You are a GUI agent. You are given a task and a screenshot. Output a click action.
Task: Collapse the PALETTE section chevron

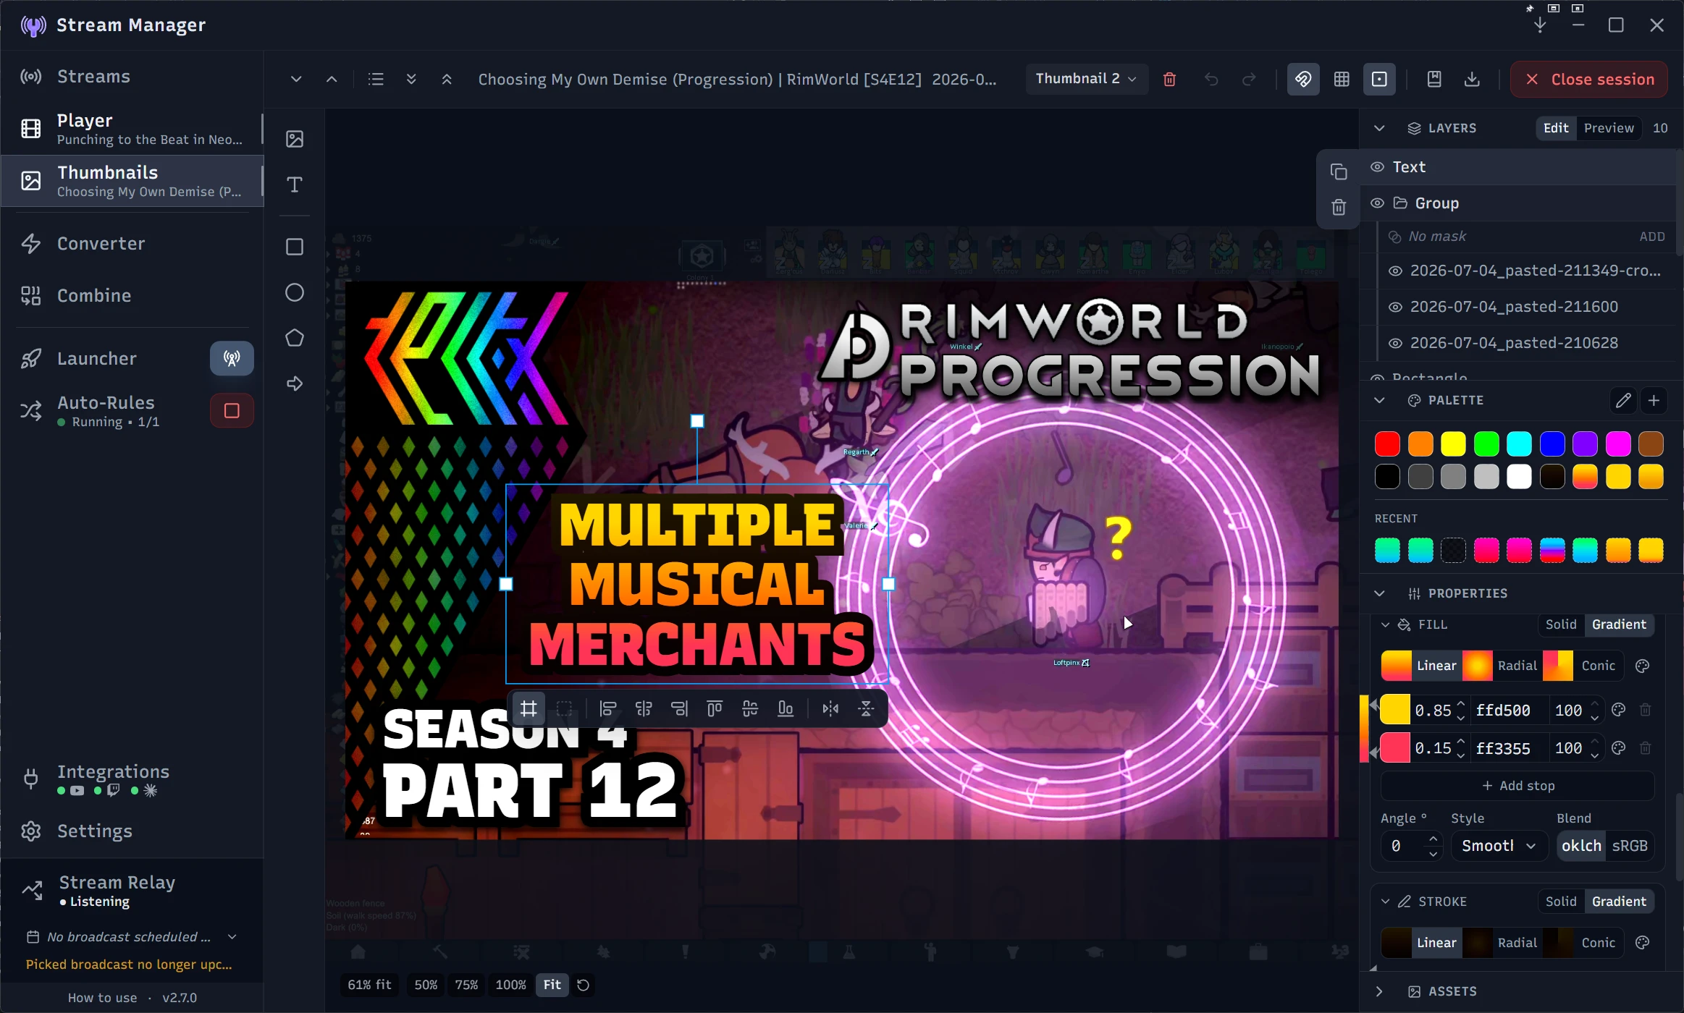coord(1379,400)
